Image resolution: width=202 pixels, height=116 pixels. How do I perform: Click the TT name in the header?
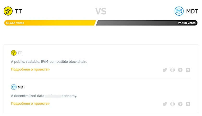point(19,11)
